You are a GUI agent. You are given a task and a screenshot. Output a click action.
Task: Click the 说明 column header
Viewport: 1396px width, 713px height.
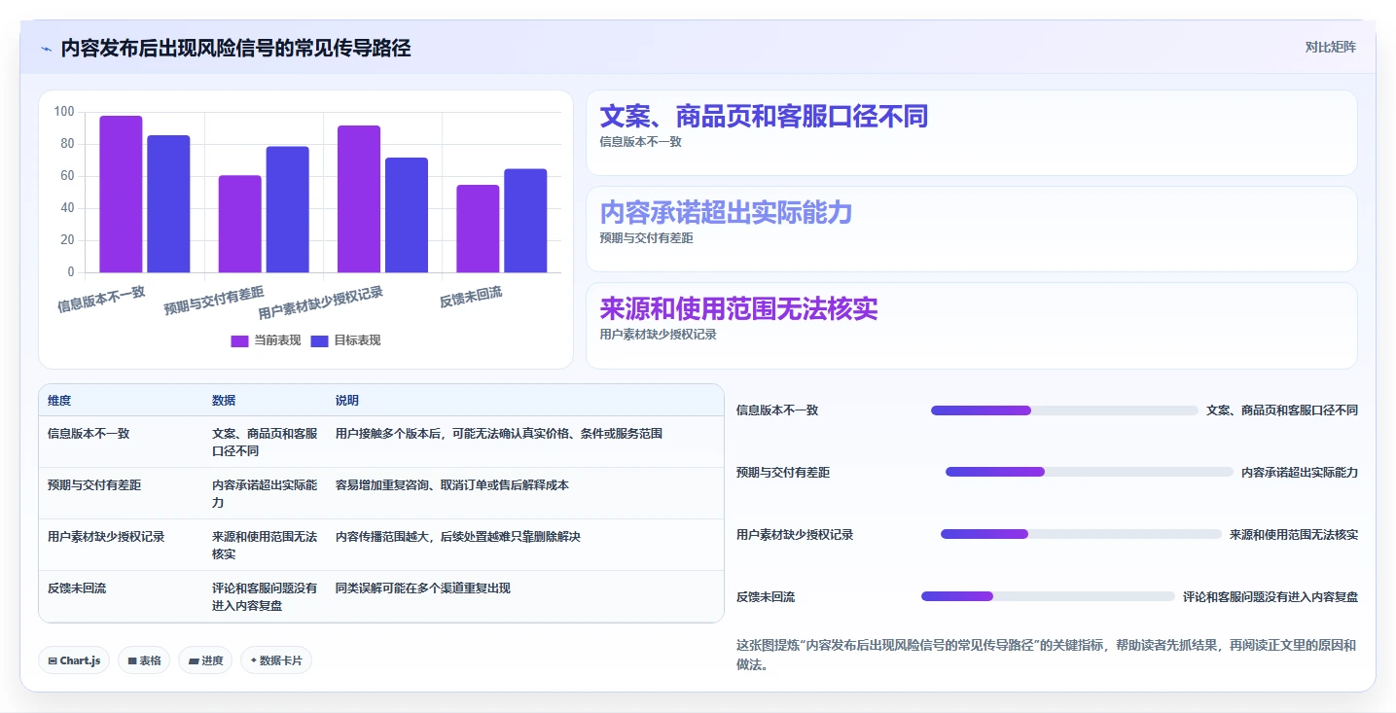pos(347,401)
